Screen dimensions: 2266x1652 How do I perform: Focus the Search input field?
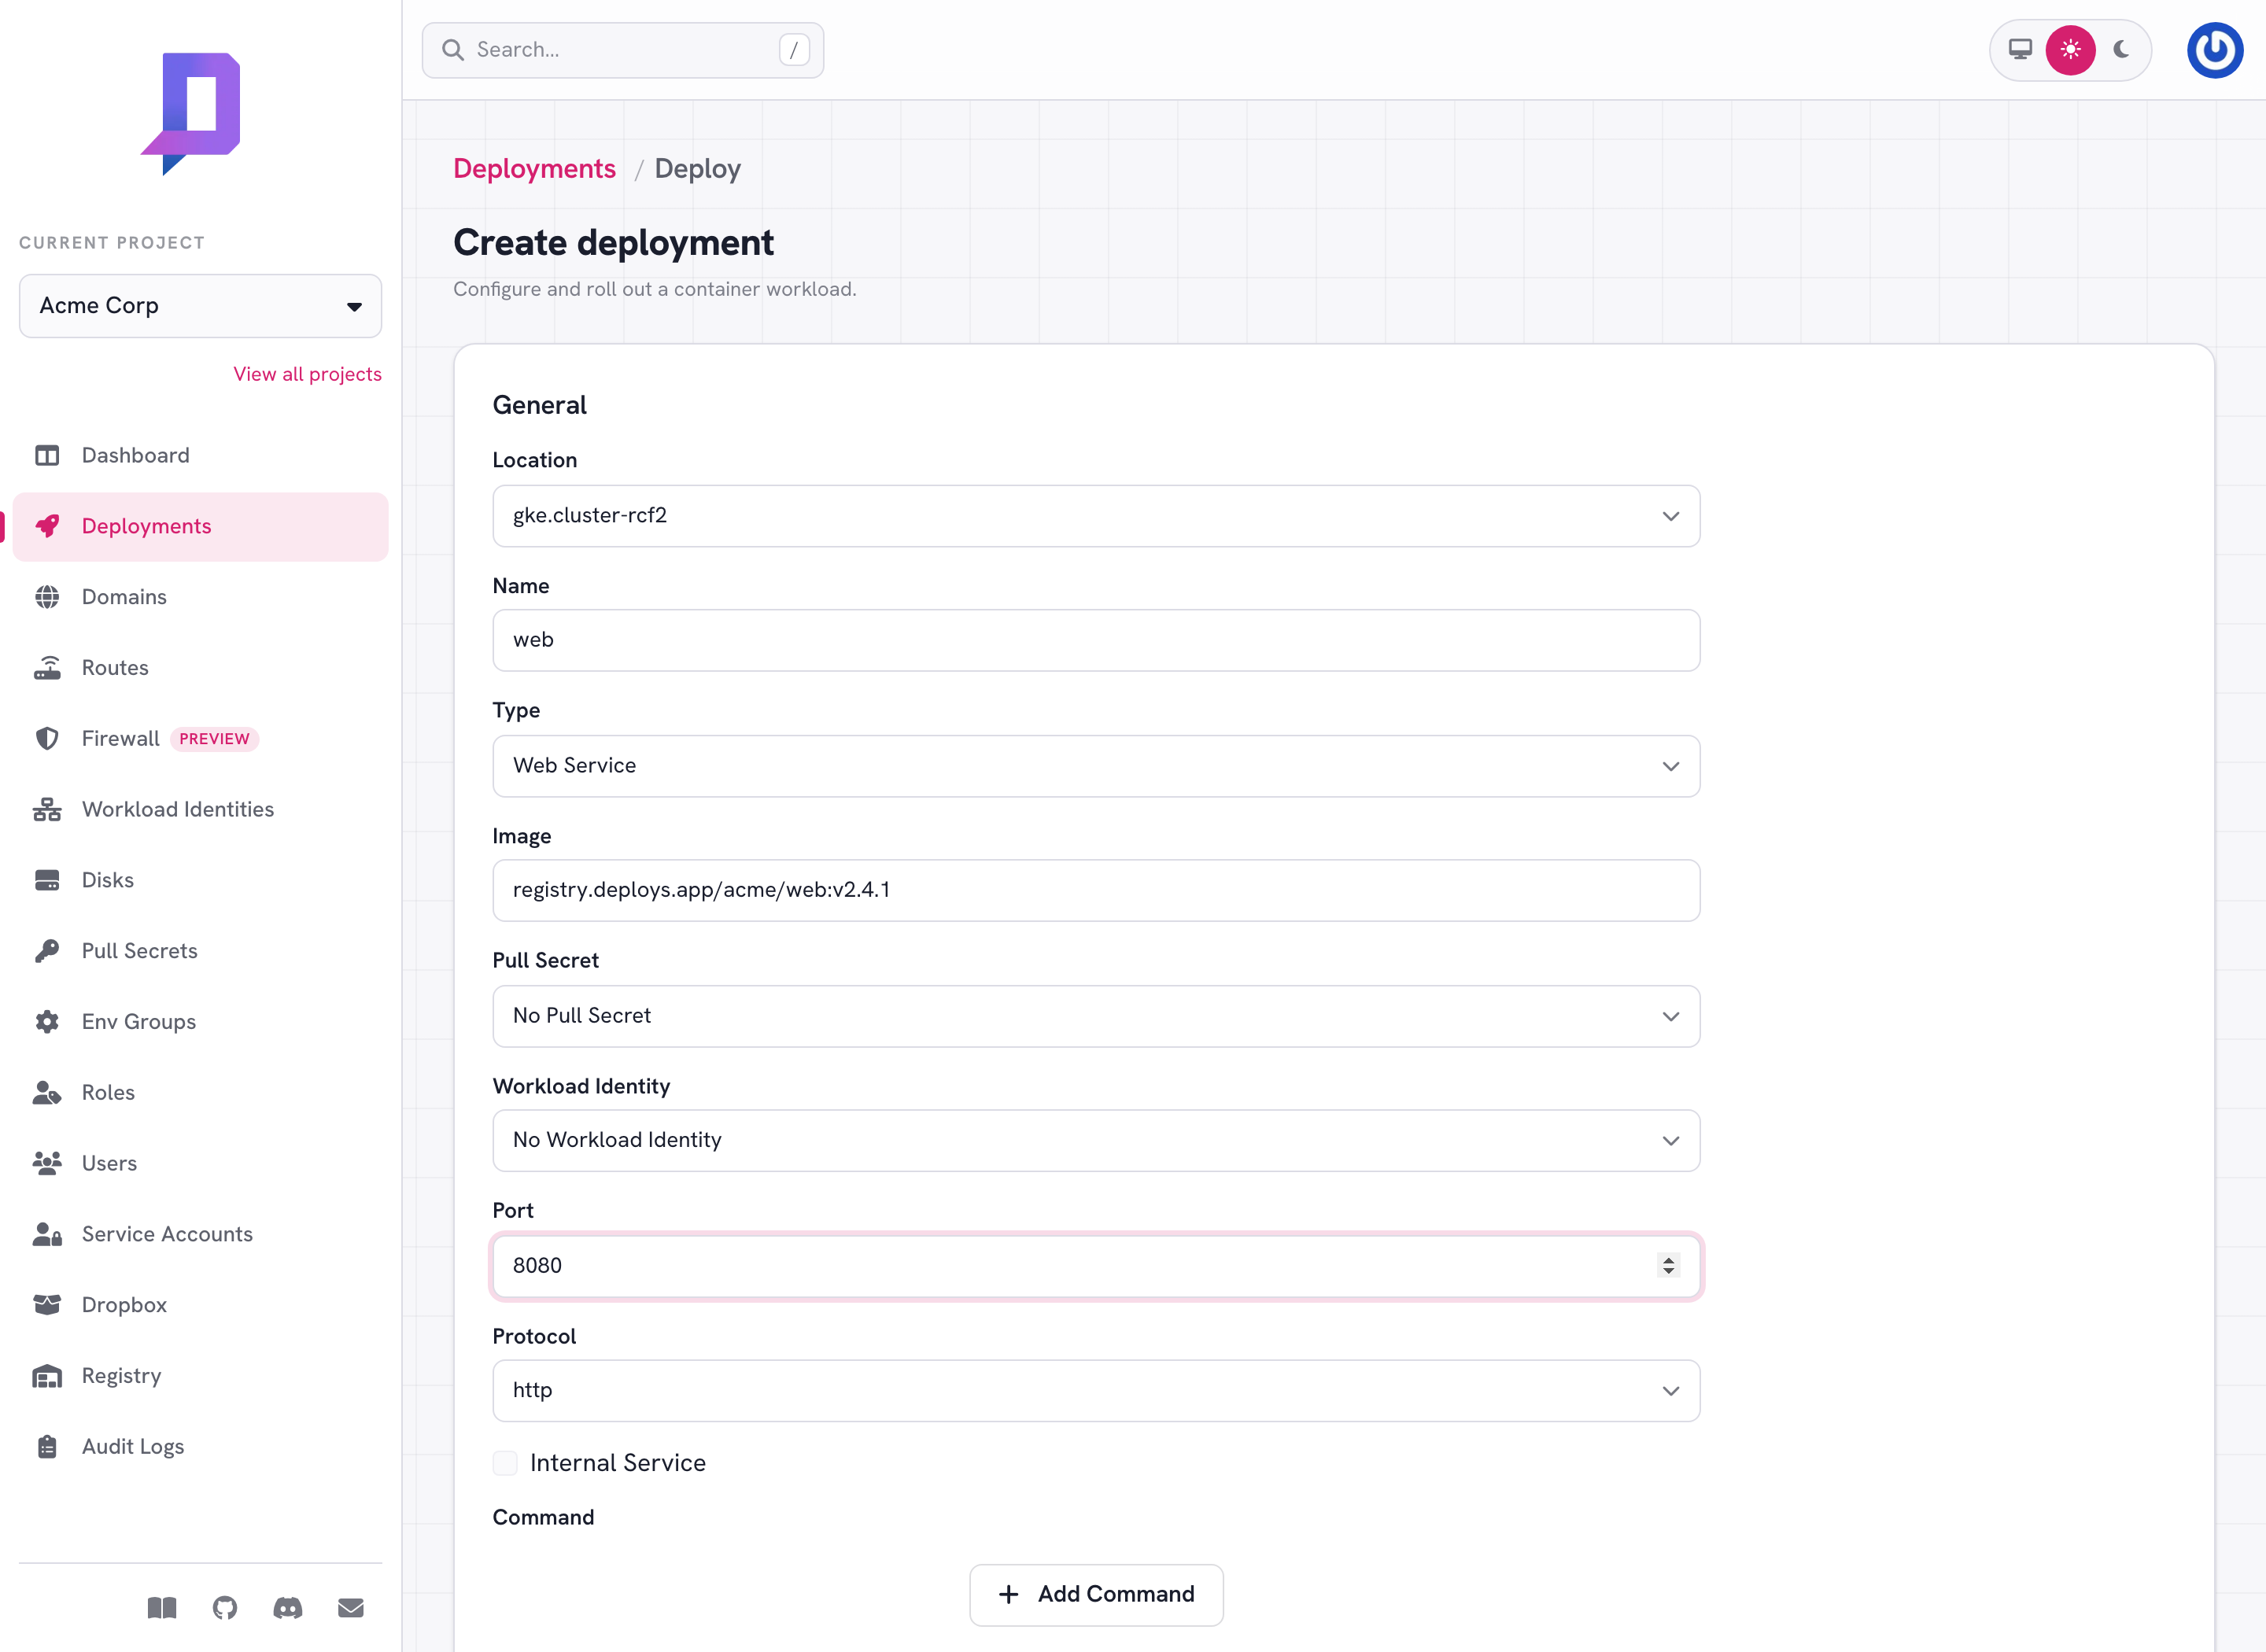click(622, 50)
